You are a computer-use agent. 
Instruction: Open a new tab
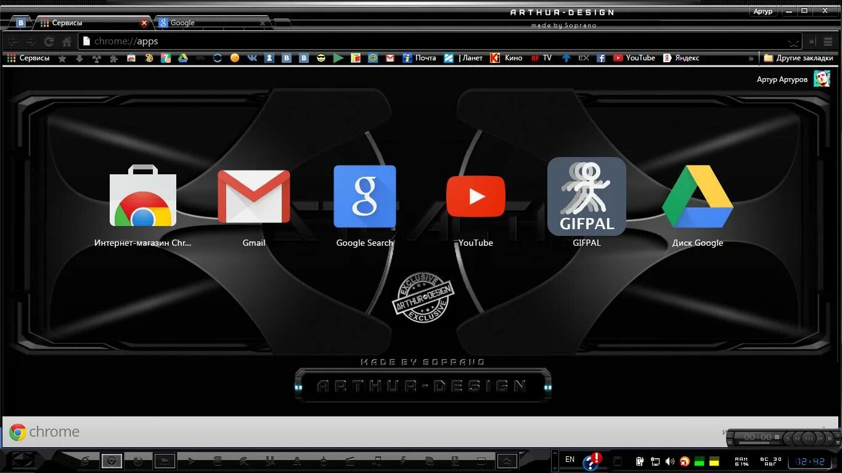(x=282, y=23)
